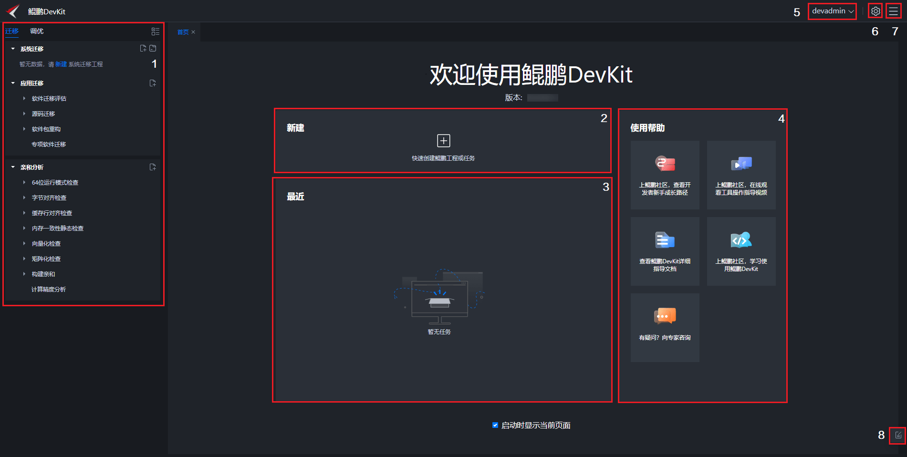Click the new-task icon beside 亲和分析

click(153, 167)
